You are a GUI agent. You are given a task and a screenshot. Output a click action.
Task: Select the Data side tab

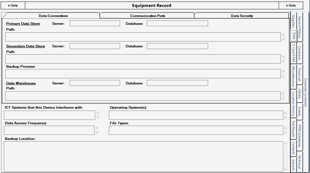(x=294, y=36)
